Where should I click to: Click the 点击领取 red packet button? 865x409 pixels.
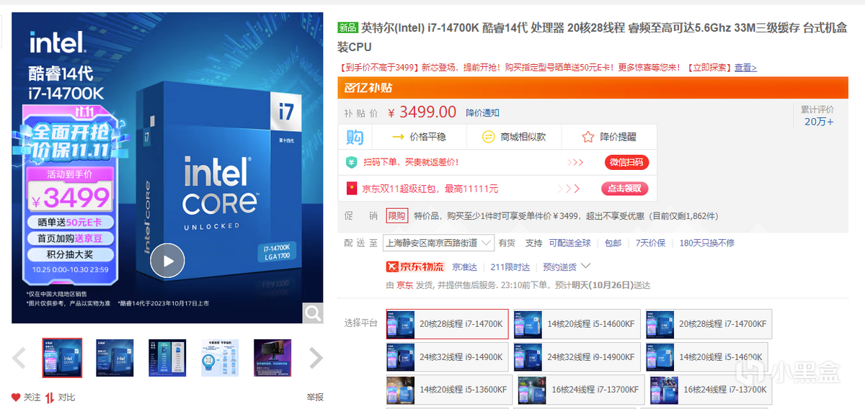[624, 189]
